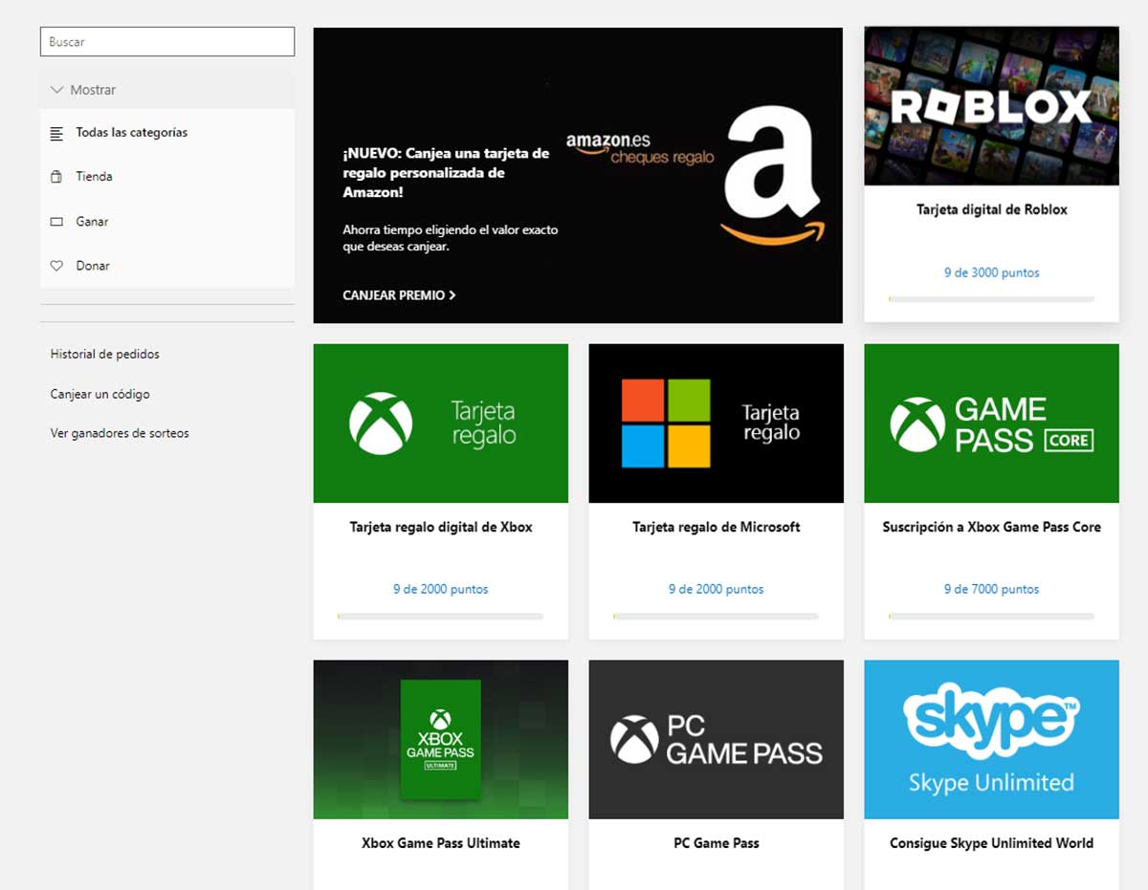Open the Roblox card thumbnail image

(991, 106)
